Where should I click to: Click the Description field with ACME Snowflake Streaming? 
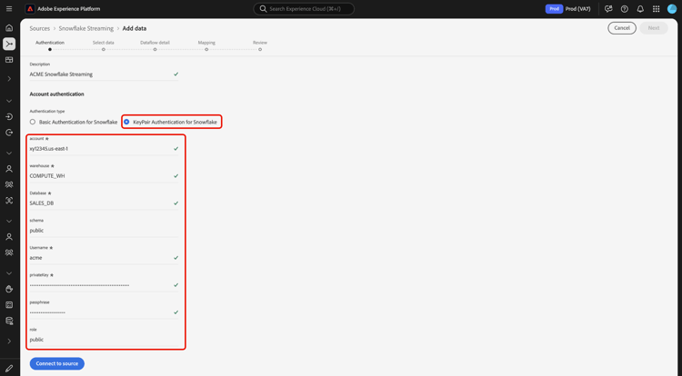(x=104, y=74)
